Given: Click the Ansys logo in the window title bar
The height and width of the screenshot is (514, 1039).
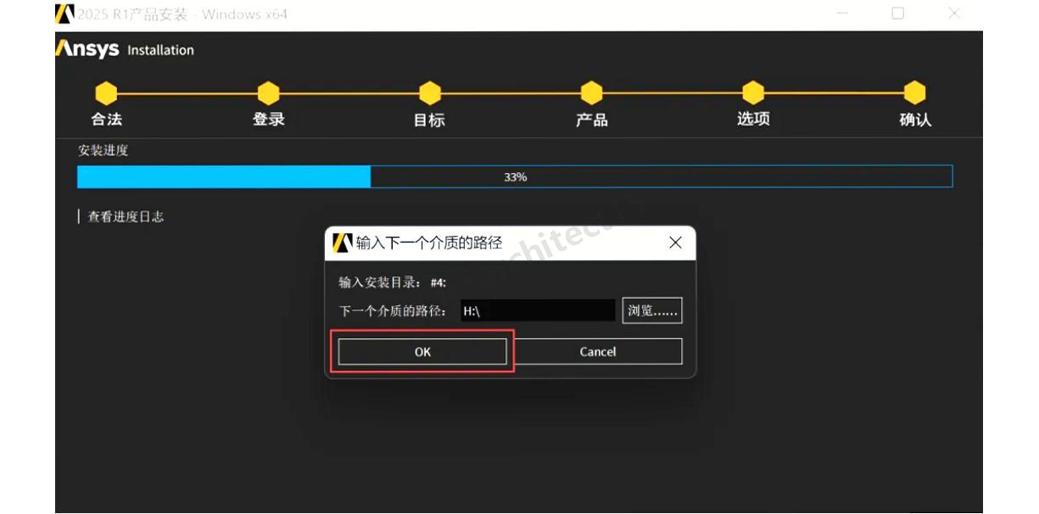Looking at the screenshot, I should tap(64, 14).
